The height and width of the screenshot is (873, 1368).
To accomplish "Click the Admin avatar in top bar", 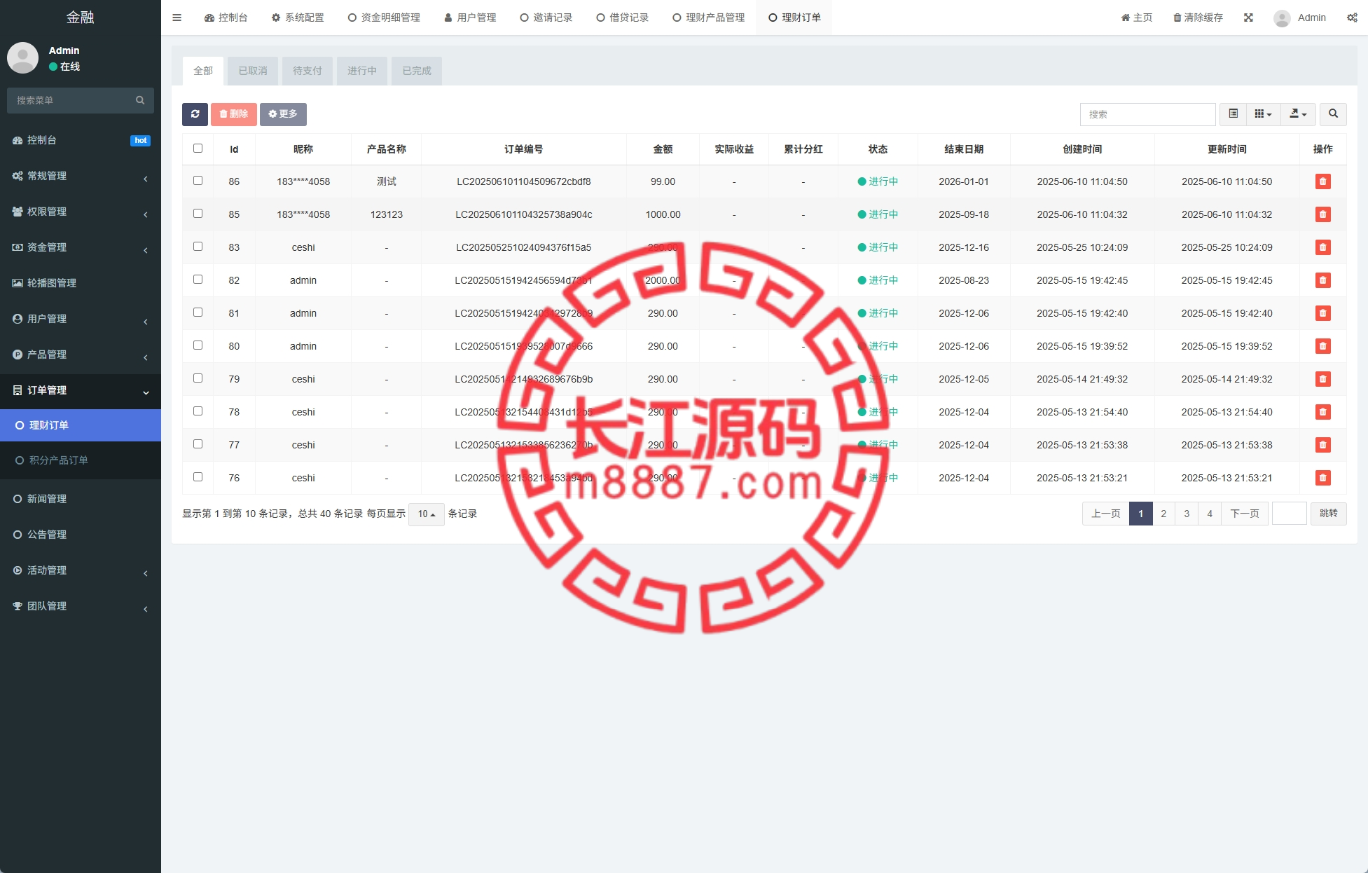I will [x=1282, y=18].
